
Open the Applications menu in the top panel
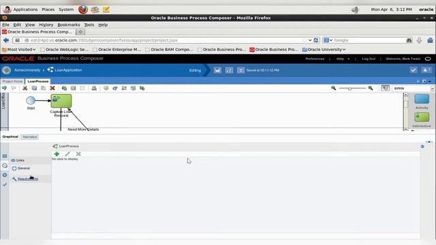pyautogui.click(x=25, y=10)
